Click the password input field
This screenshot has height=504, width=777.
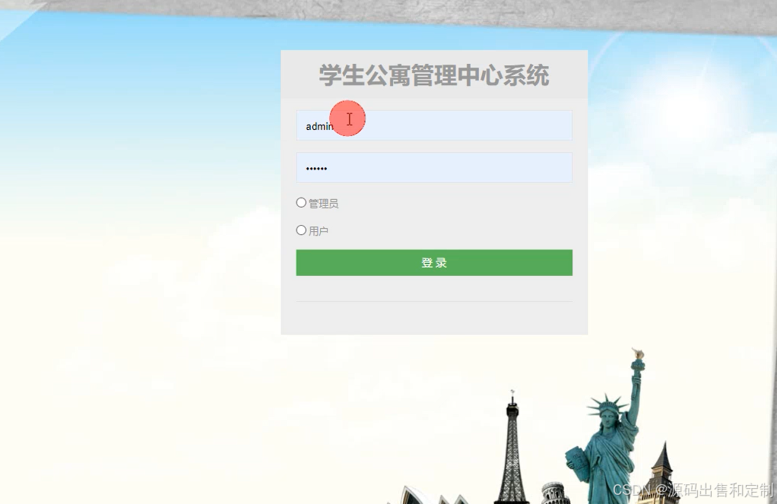(x=434, y=167)
